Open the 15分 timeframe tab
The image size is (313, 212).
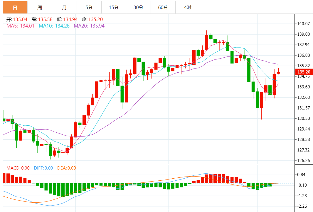click(114, 7)
